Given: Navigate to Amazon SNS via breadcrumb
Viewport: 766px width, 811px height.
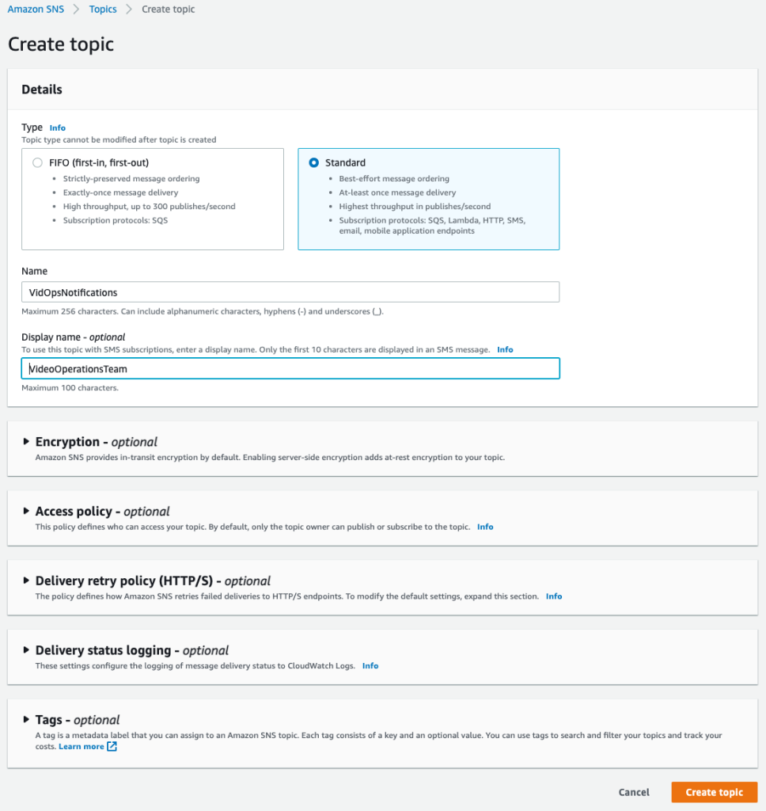Looking at the screenshot, I should 36,9.
